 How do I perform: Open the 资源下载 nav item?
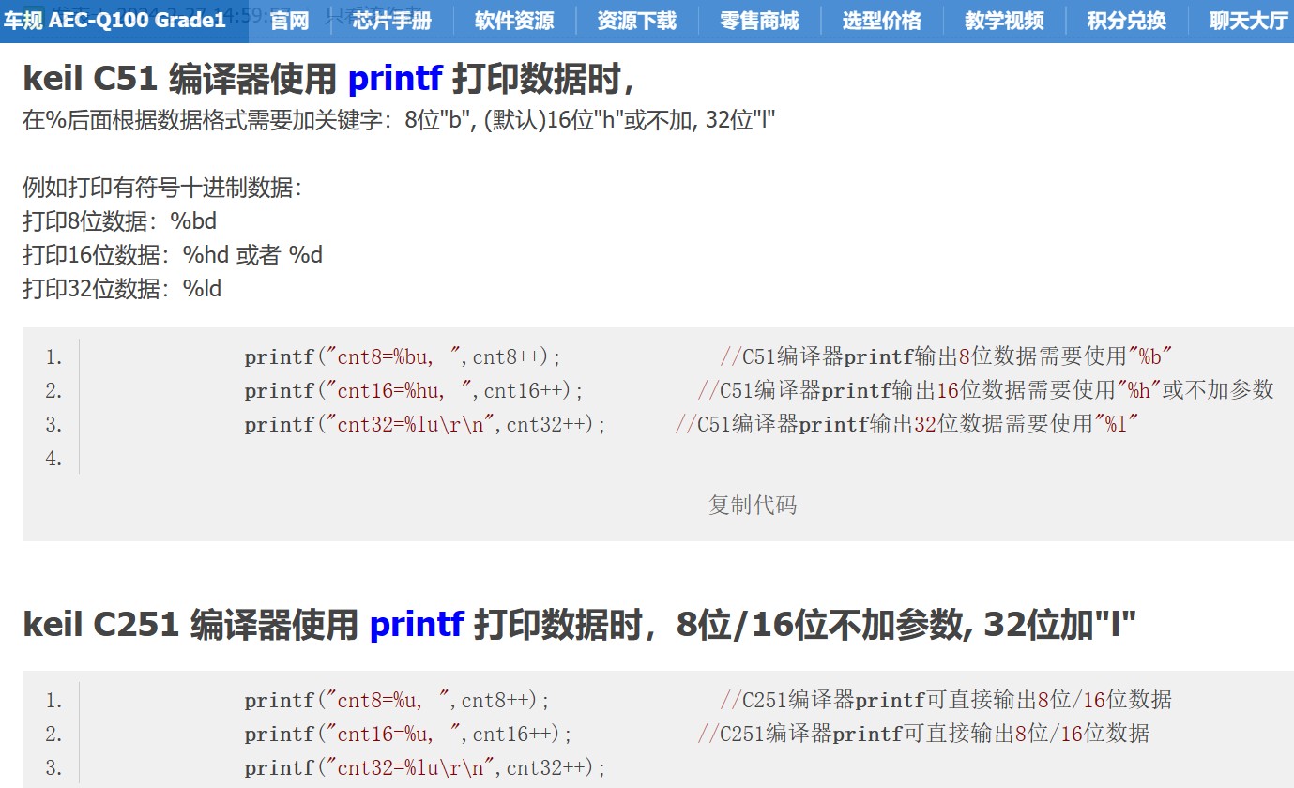coord(637,20)
